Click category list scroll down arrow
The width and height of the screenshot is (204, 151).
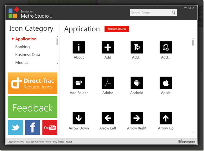57,63
